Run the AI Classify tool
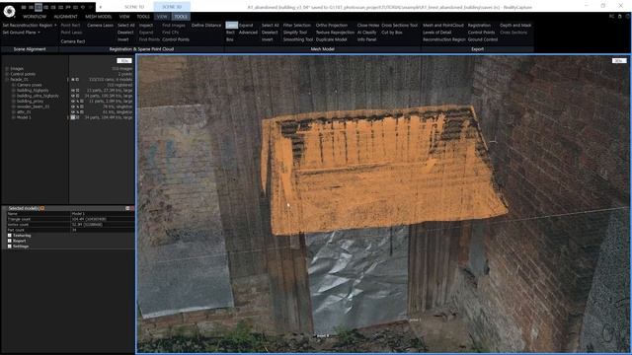The width and height of the screenshot is (632, 355). pos(366,33)
